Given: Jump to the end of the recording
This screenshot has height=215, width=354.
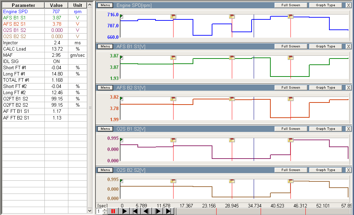Looking at the screenshot, I should coord(169,211).
